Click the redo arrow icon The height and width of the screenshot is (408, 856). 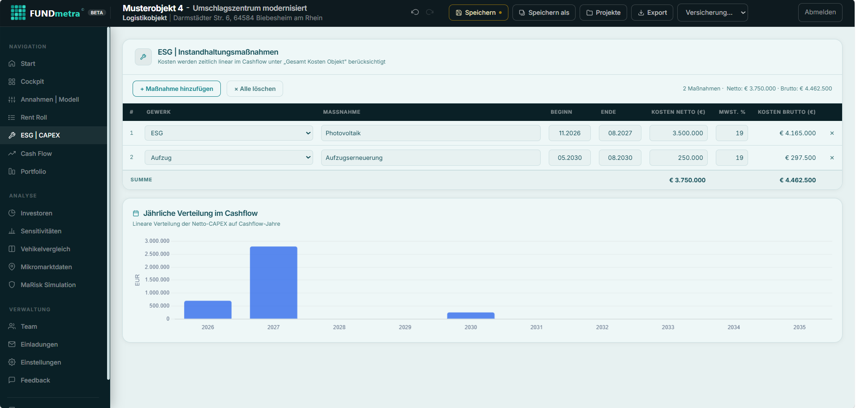point(430,12)
